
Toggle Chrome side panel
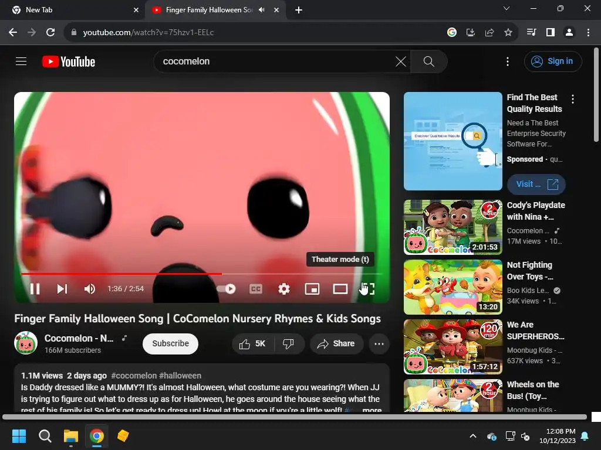[x=551, y=33]
